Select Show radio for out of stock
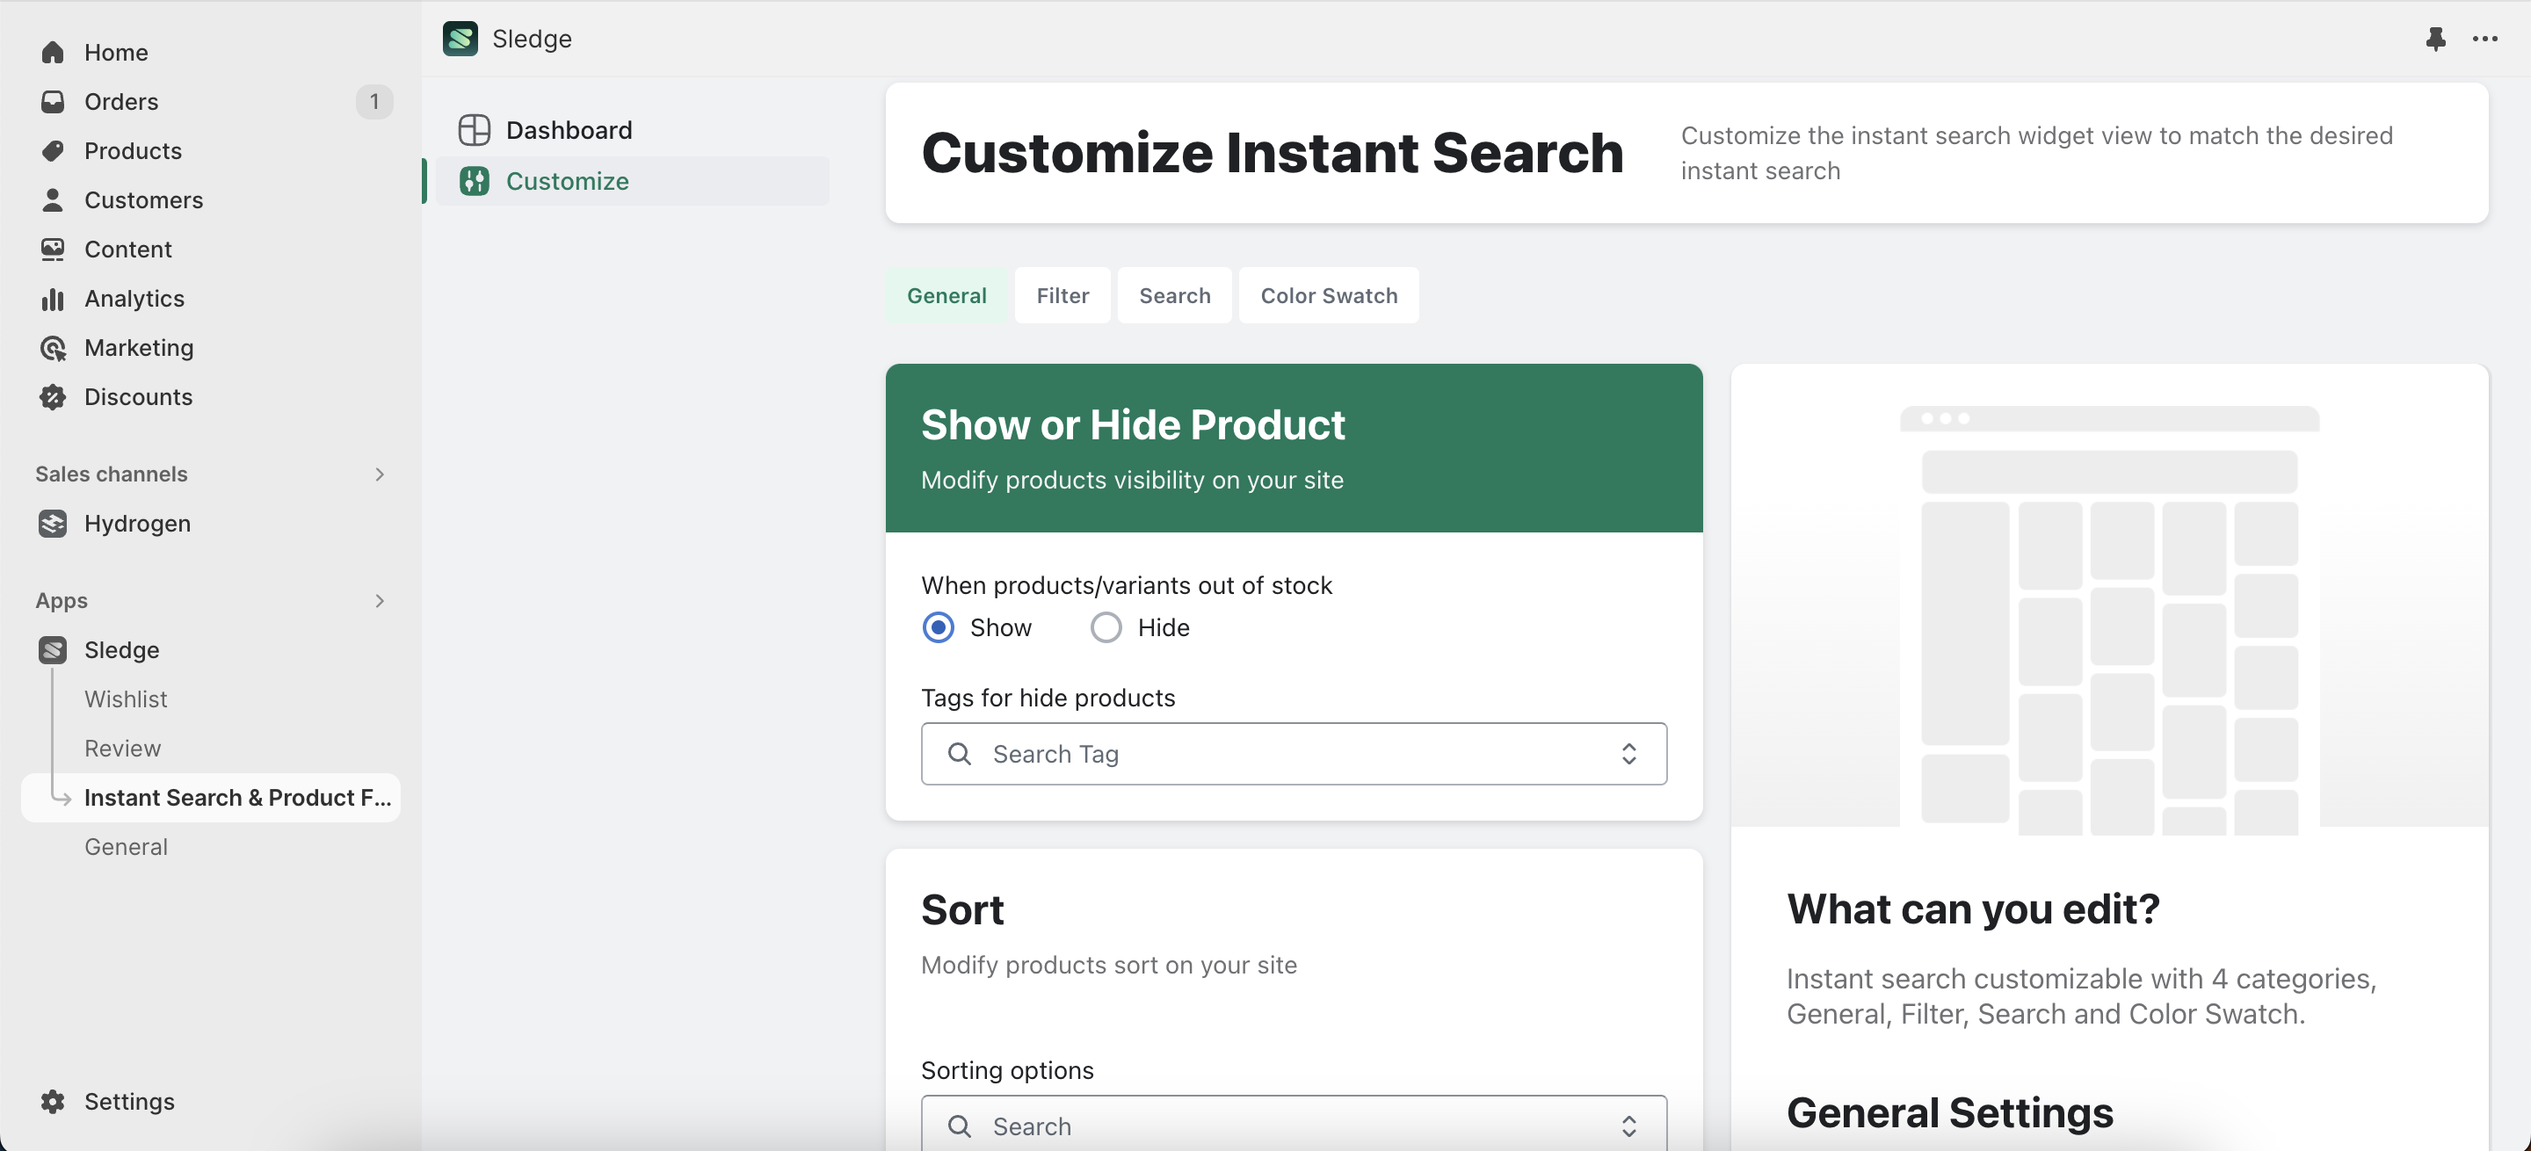 [939, 627]
